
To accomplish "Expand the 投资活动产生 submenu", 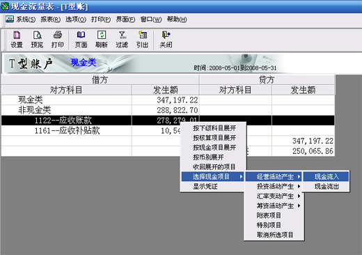I will tap(274, 187).
